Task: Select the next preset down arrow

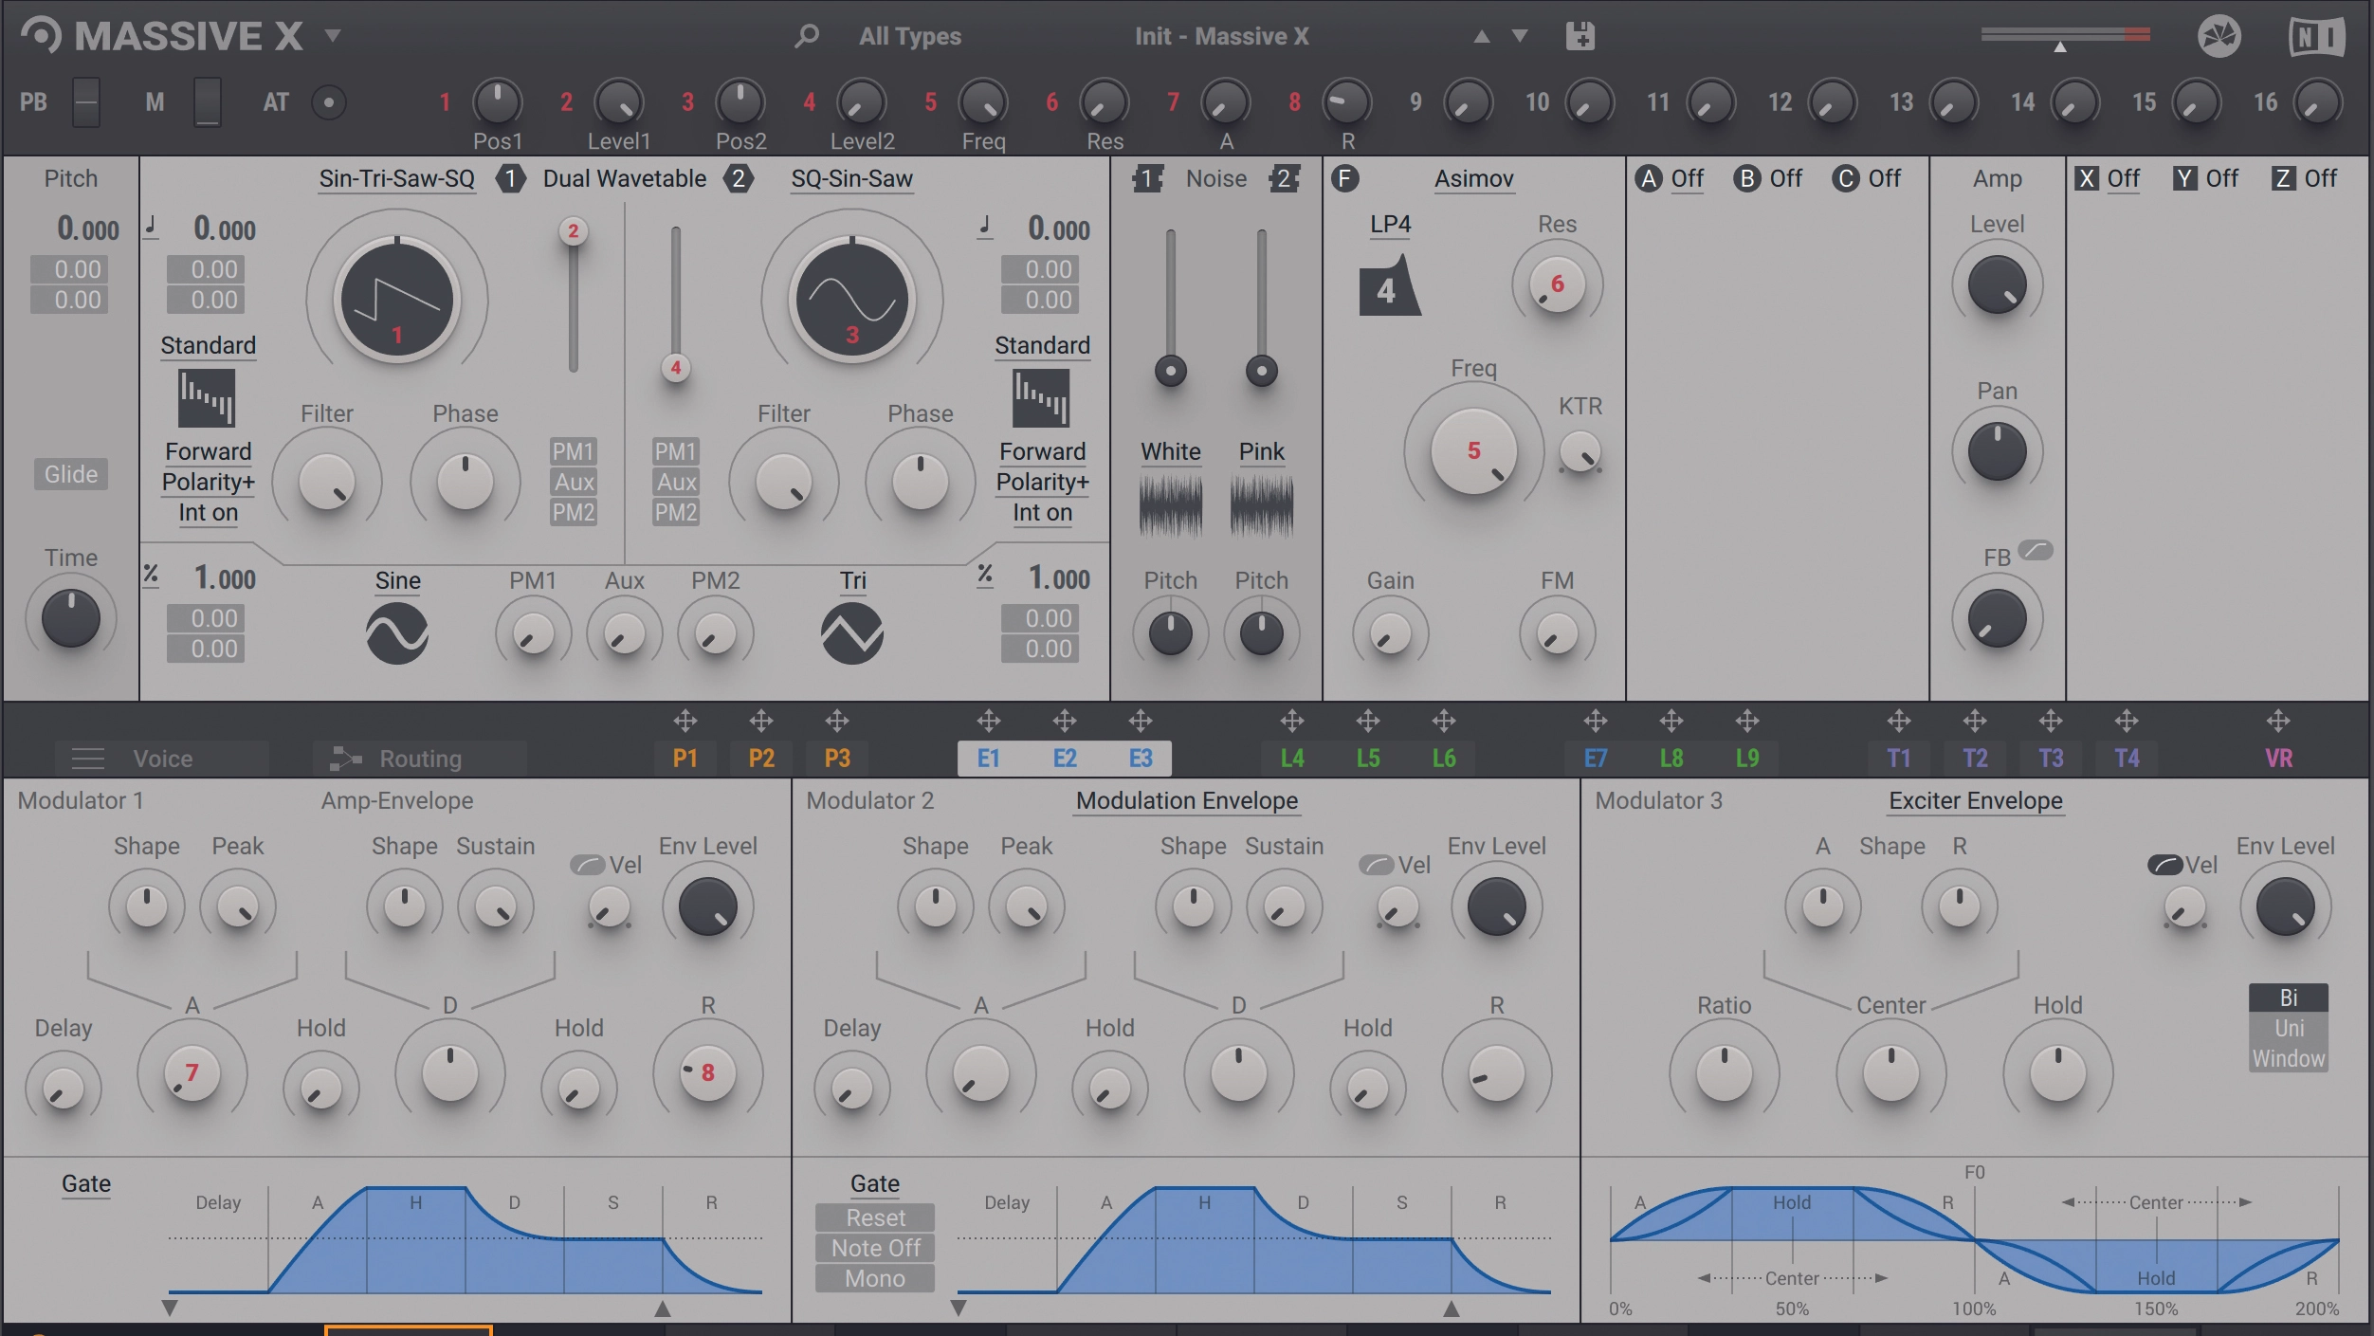Action: coord(1520,36)
